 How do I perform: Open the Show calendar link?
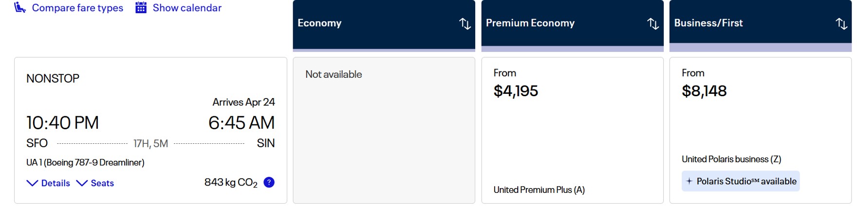tap(187, 8)
